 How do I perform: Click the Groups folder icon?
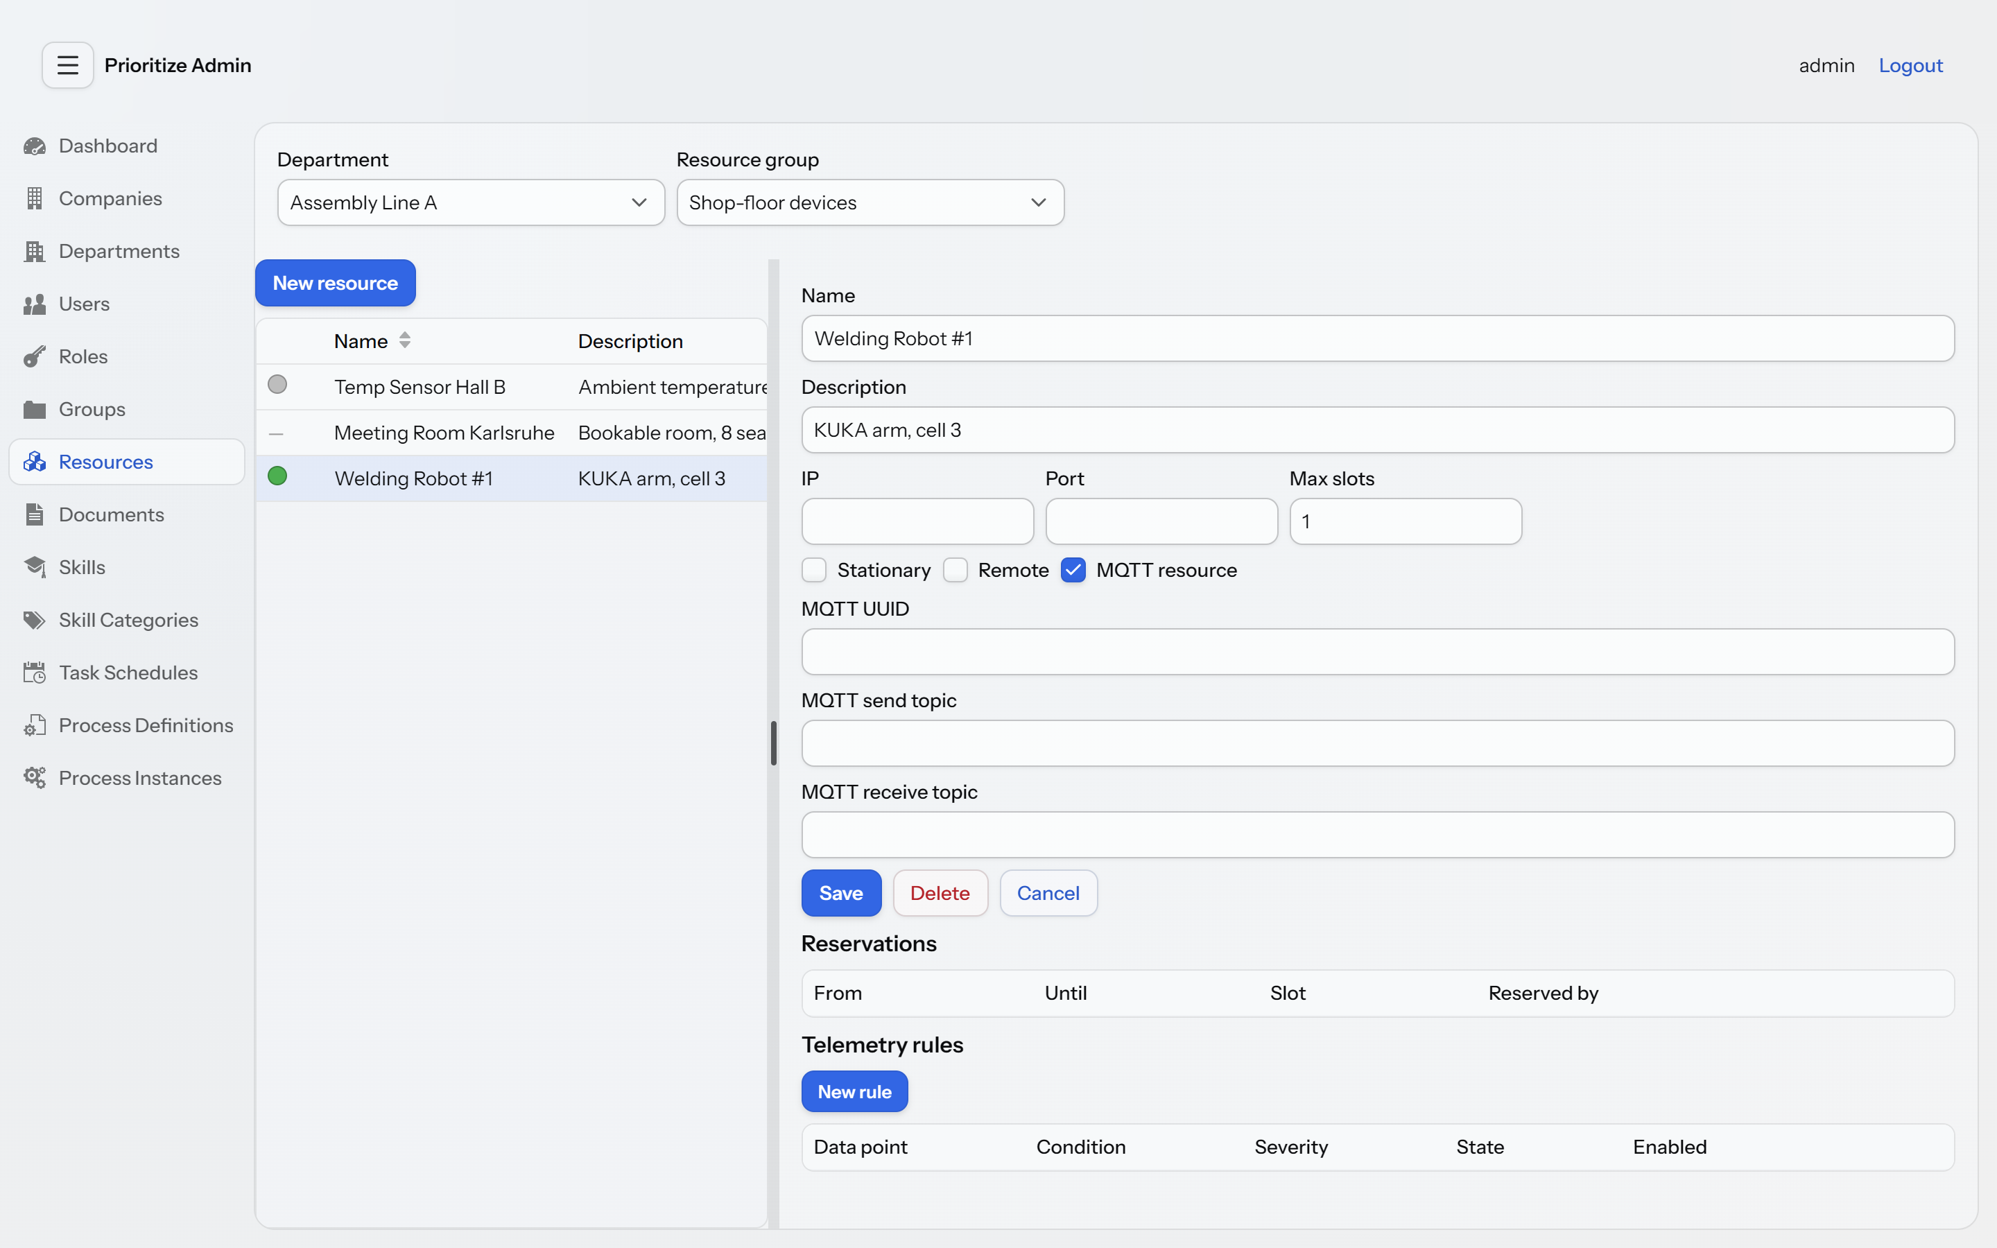(x=35, y=409)
